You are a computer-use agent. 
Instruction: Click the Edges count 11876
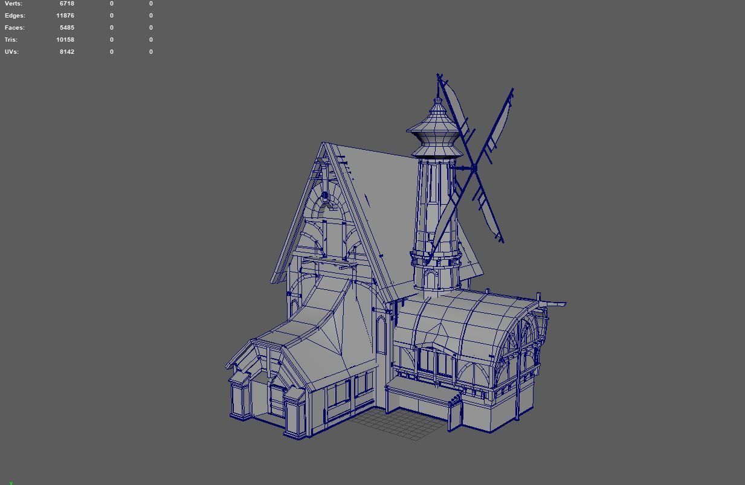pos(65,16)
